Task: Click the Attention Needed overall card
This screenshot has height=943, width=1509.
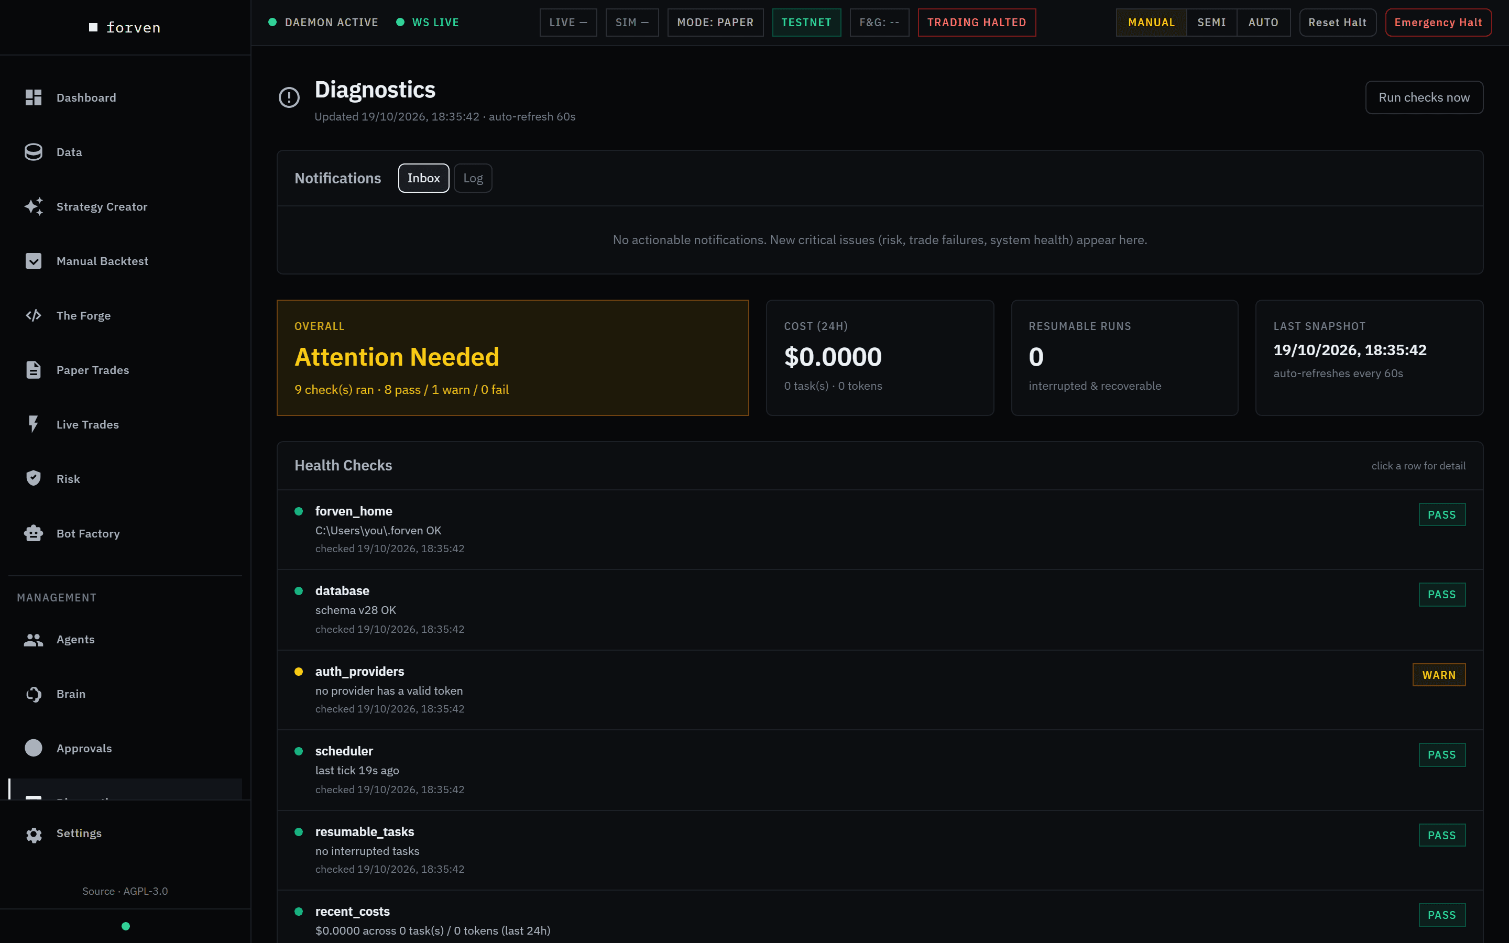Action: coord(512,357)
